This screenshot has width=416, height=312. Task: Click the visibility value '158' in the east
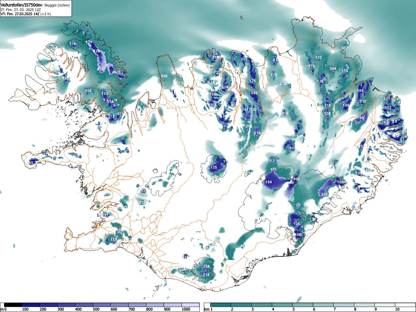pos(327,113)
